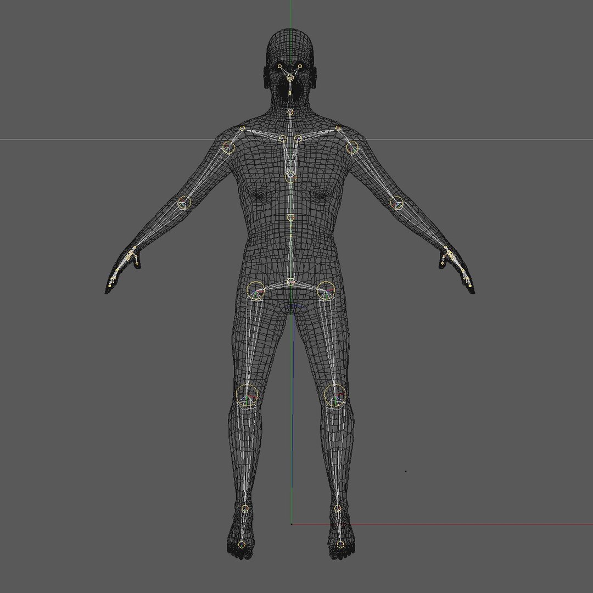Select the screen-left shoulder tip joint

[x=242, y=128]
